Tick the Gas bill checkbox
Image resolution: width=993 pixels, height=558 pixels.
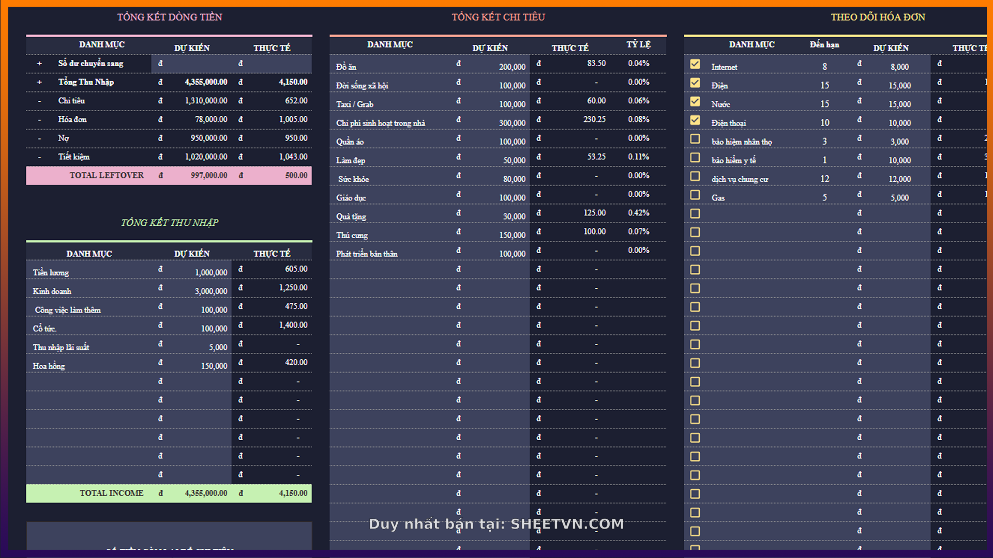coord(695,195)
